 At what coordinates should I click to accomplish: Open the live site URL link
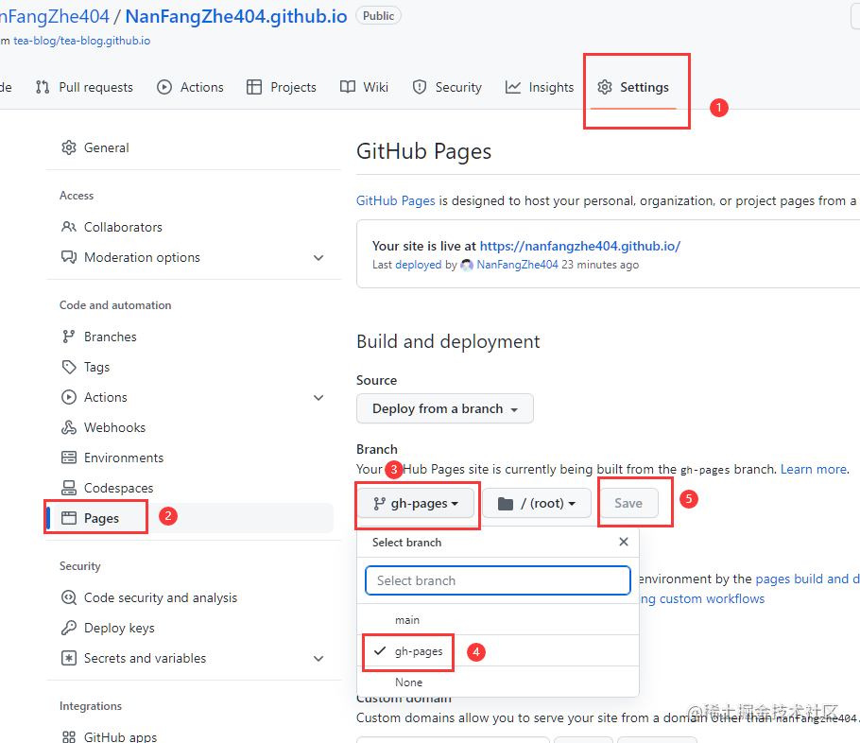click(x=580, y=246)
